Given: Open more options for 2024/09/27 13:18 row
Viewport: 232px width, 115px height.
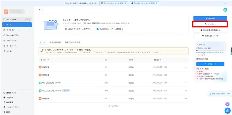Looking at the screenshot, I should [186, 67].
